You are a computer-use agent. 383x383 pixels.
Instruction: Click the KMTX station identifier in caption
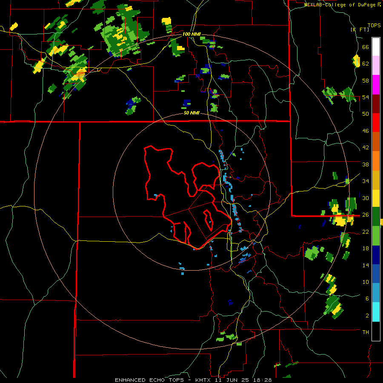tap(204, 380)
